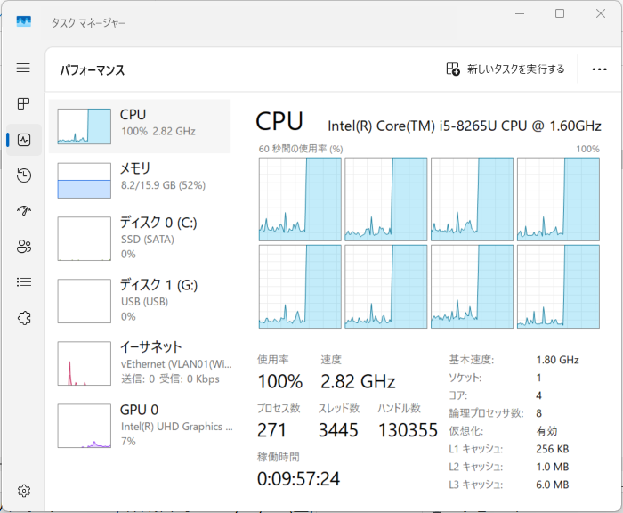Click the 60 秒間の使用率 (%) graph label
This screenshot has width=623, height=513.
pos(301,149)
